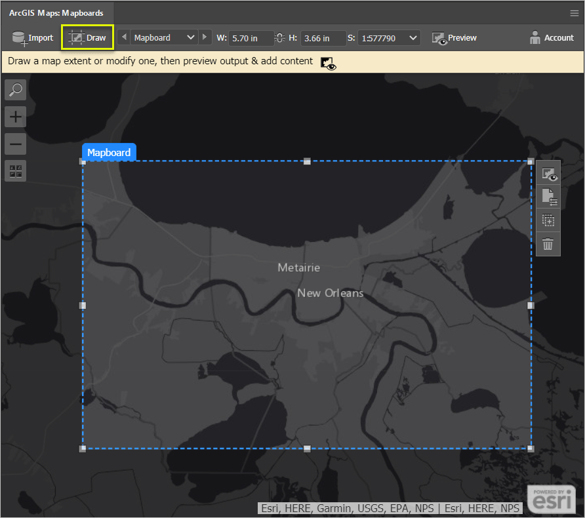Zoom in using the plus icon
This screenshot has height=518, width=585.
(x=15, y=117)
